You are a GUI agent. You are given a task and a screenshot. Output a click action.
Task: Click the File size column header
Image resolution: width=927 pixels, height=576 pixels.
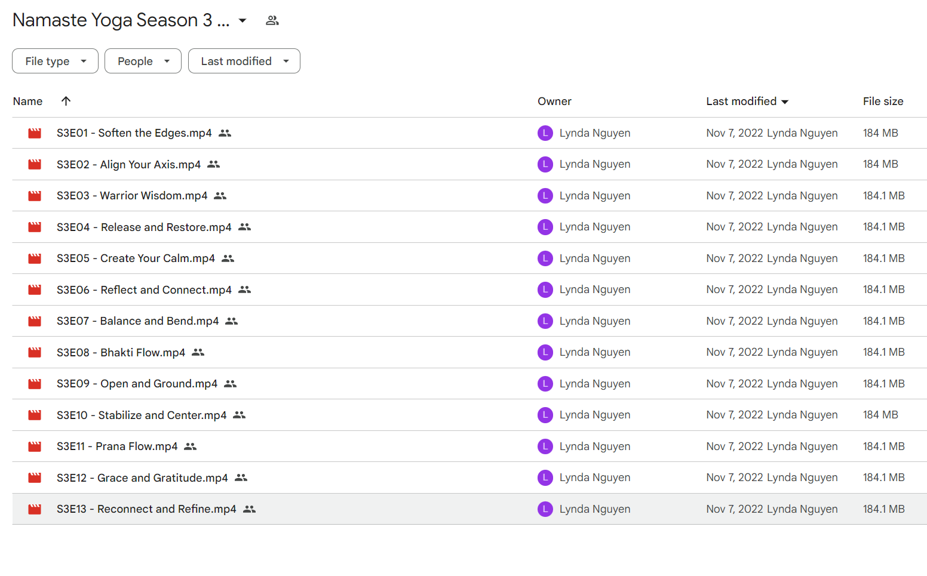[883, 101]
